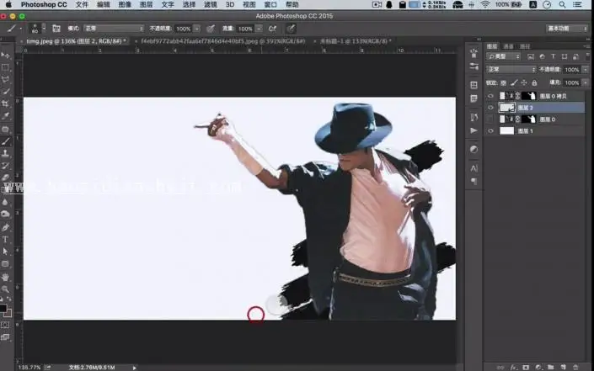Image resolution: width=594 pixels, height=371 pixels.
Task: Hide the 图层 2 layer
Action: click(490, 108)
